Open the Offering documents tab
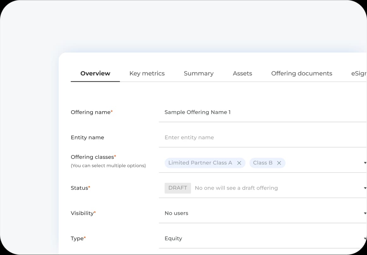 coord(301,73)
